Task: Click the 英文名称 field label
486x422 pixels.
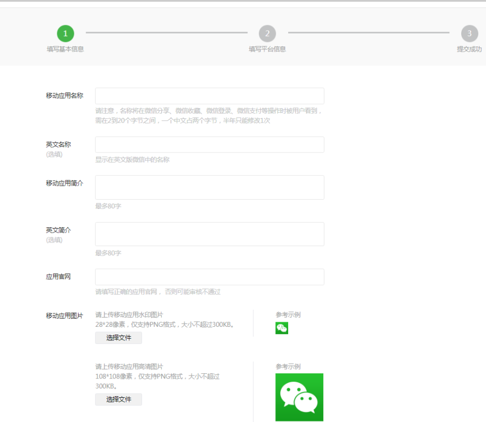Action: (58, 144)
